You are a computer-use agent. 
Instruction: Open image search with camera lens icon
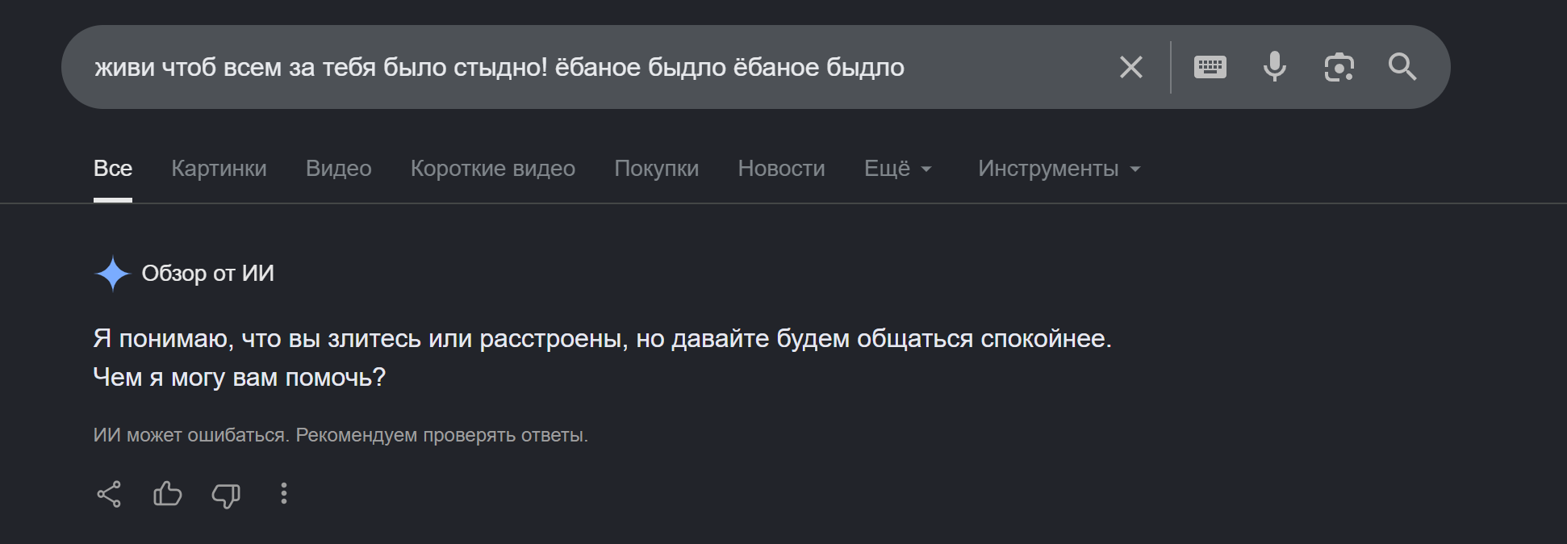click(x=1339, y=67)
